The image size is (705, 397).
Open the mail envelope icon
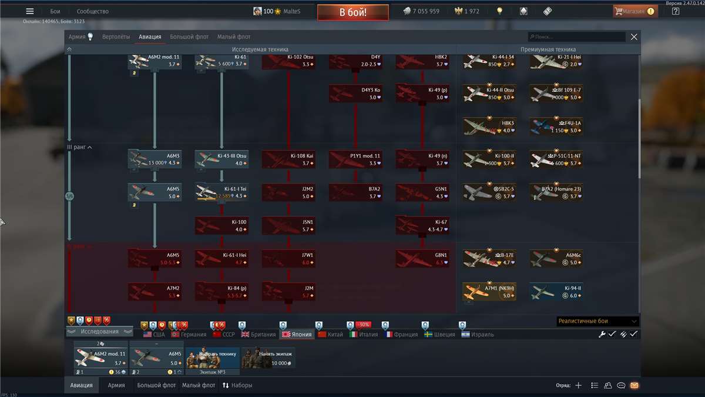click(x=634, y=385)
